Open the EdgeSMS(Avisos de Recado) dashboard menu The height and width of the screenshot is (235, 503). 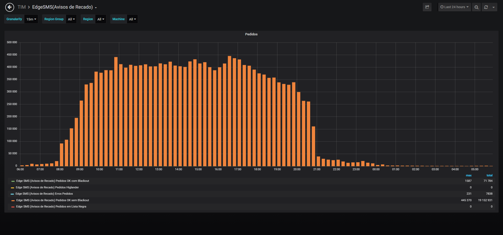coord(64,7)
